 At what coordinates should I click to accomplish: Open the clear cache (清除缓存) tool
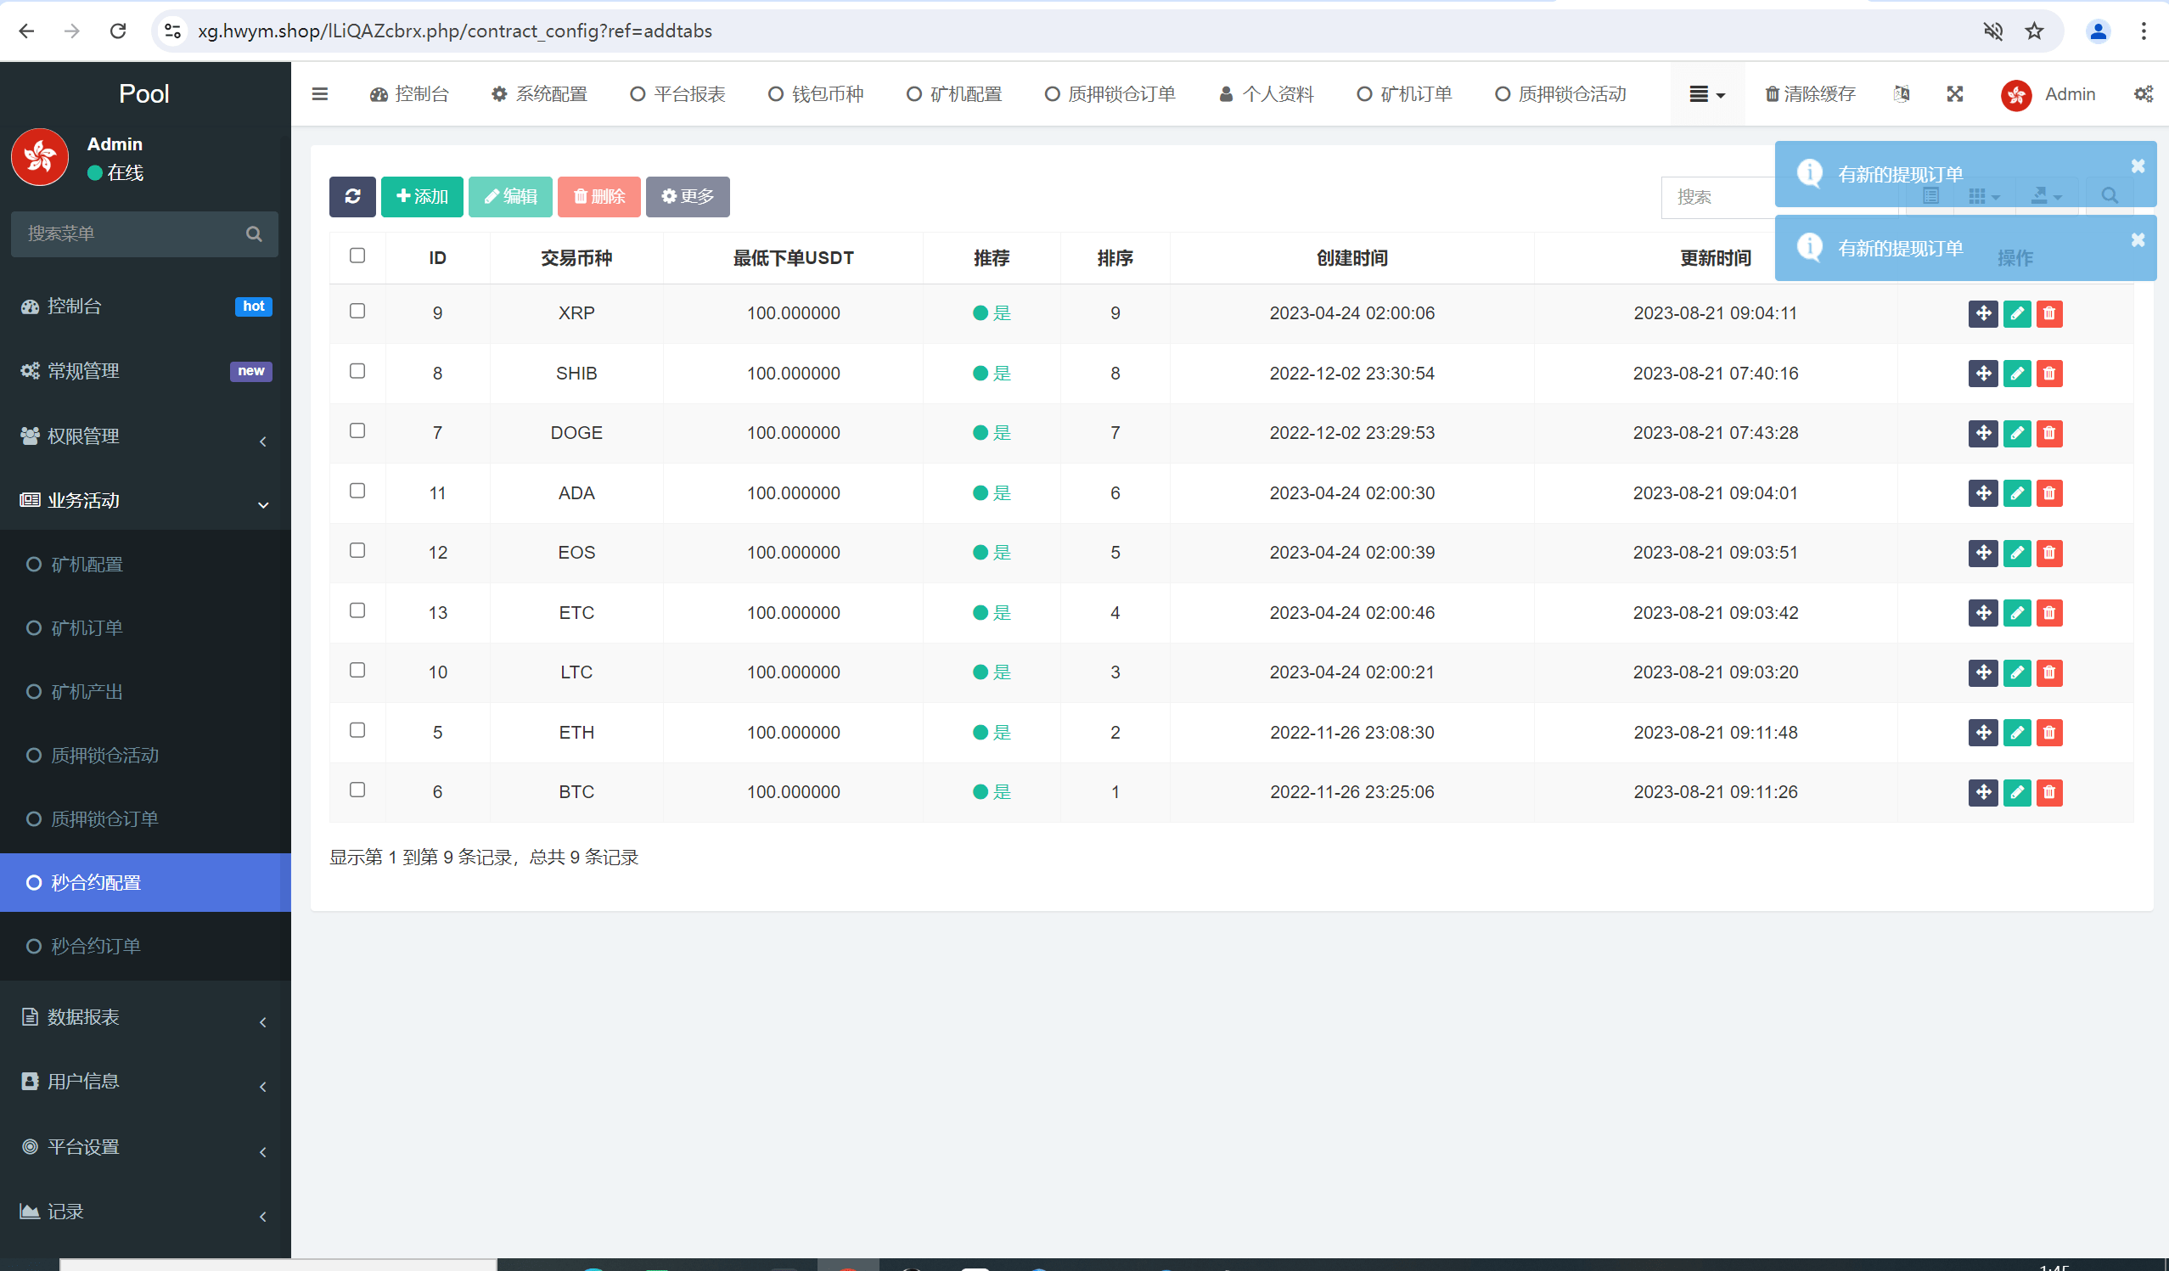(x=1810, y=94)
